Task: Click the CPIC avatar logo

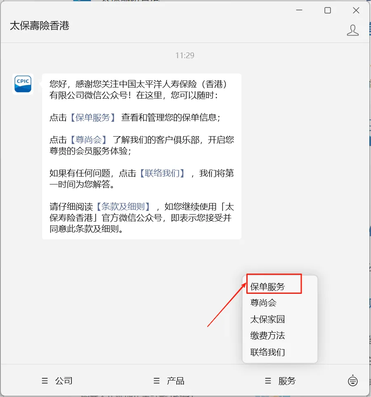Action: (x=23, y=84)
